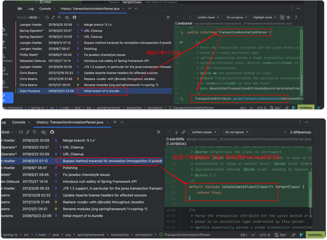Toggle the eye view options icon in the upper toolbar
The image size is (327, 240).
67,17
